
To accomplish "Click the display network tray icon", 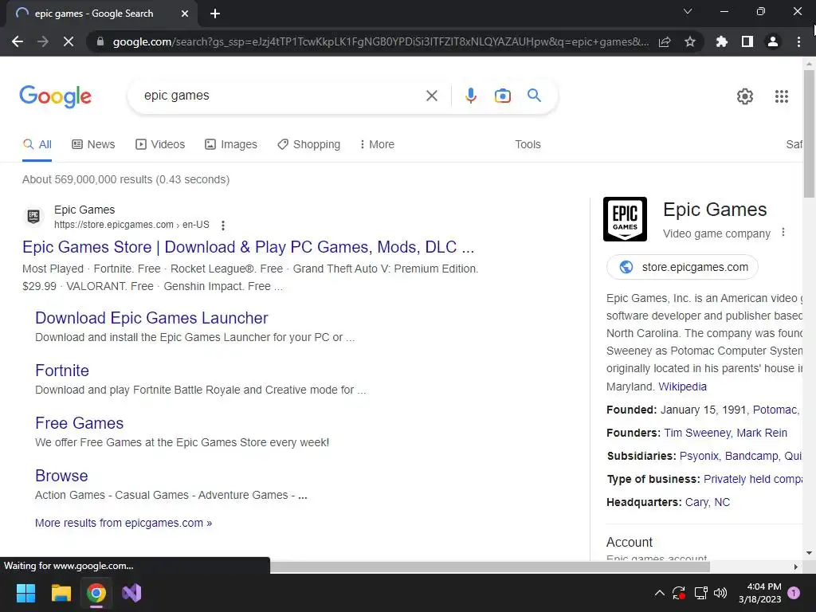I will [700, 593].
